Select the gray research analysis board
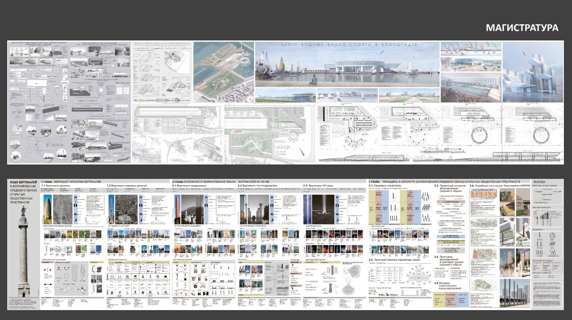The image size is (572, 320). coord(69,102)
